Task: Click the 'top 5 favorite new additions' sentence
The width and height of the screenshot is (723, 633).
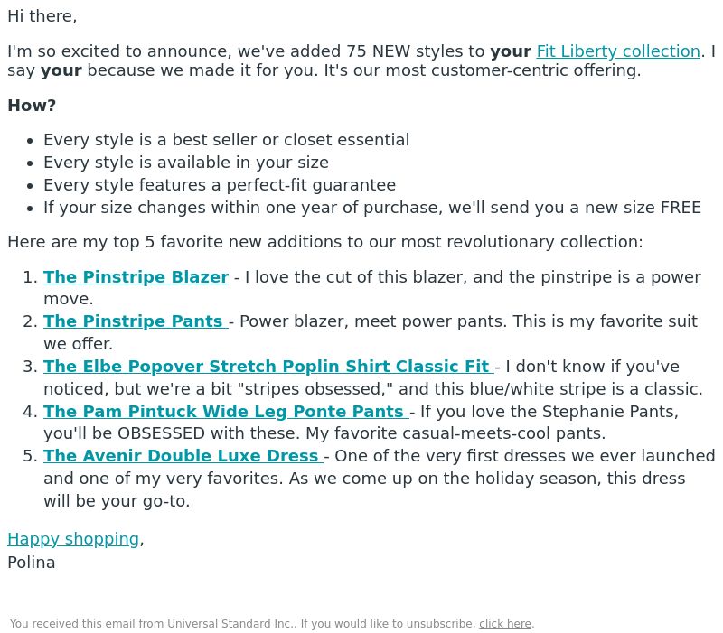Action: (325, 242)
